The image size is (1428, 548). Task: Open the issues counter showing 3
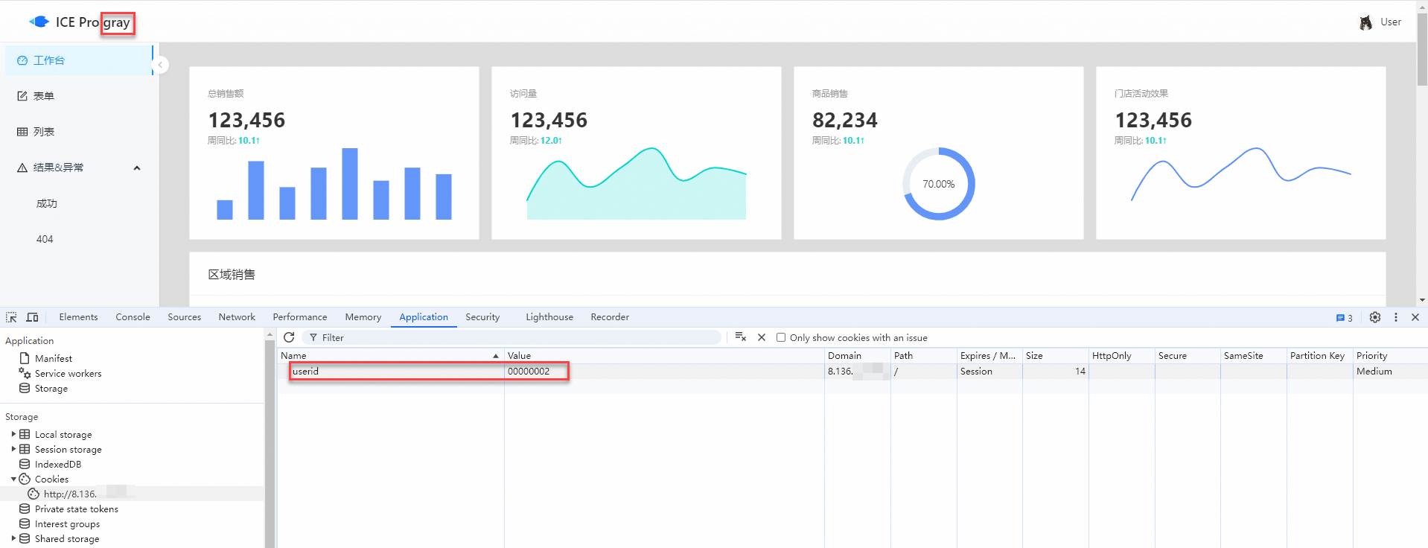pos(1345,318)
